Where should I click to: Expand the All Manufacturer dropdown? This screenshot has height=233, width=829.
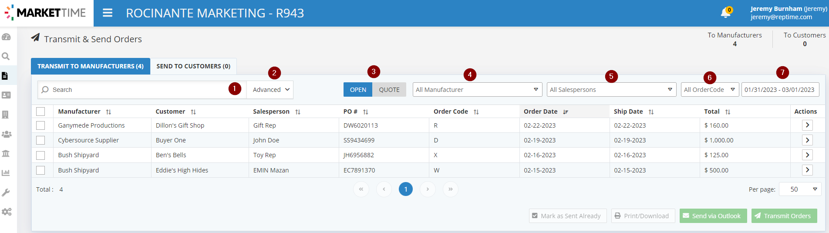(477, 90)
